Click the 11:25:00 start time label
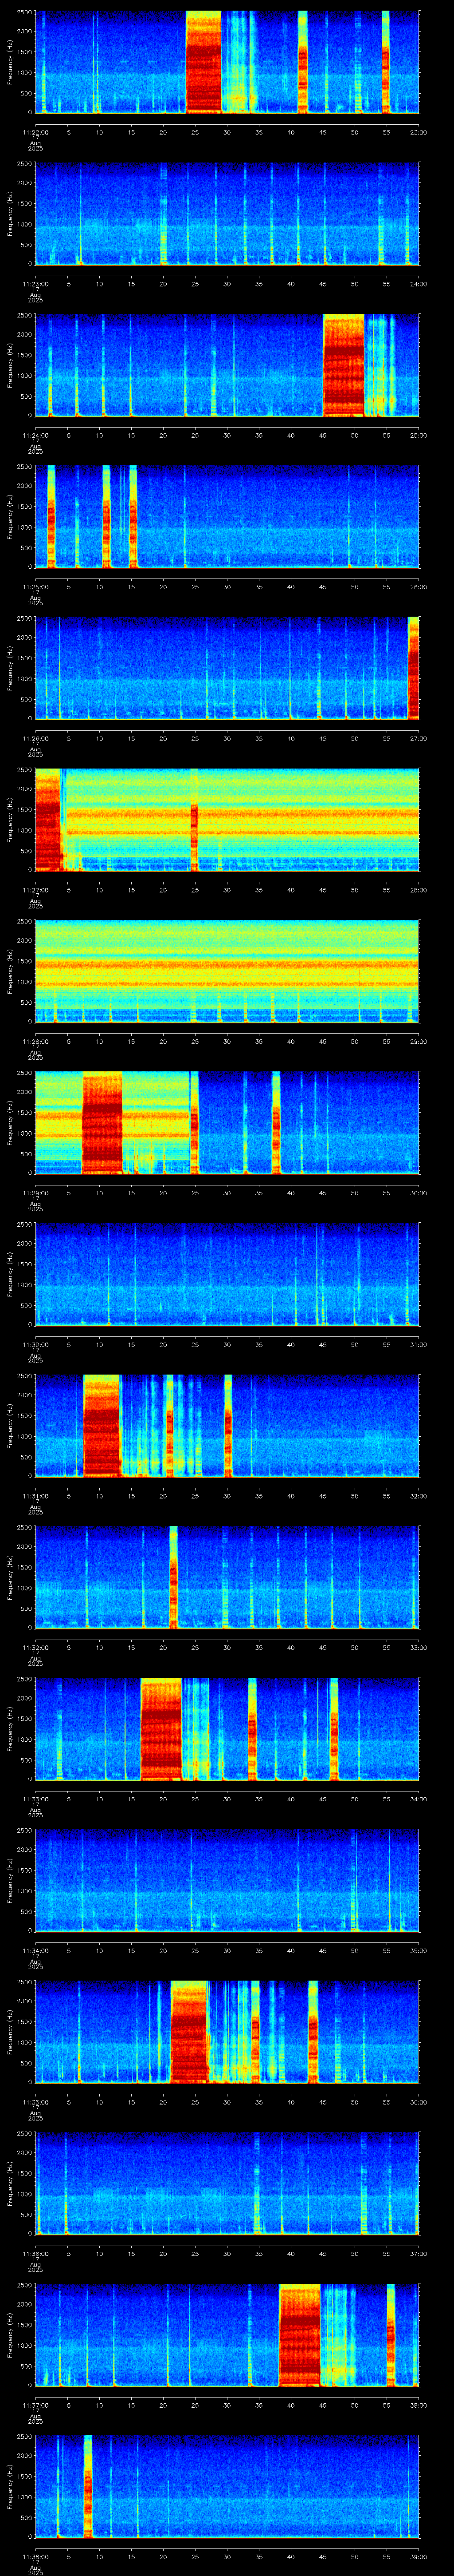Viewport: 454px width, 2576px height. (x=35, y=587)
